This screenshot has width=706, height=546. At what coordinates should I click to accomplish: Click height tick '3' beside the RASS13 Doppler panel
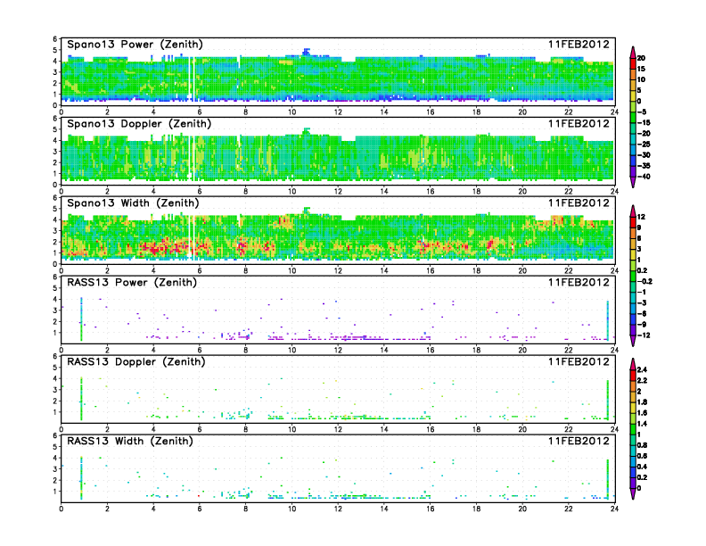(55, 390)
